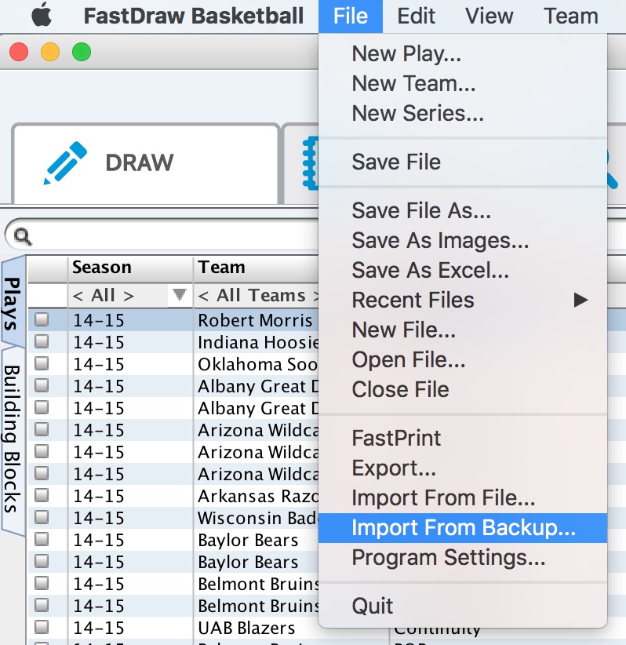Screen dimensions: 626x645
Task: Check the UAB Blazers row checkbox
Action: [x=42, y=627]
